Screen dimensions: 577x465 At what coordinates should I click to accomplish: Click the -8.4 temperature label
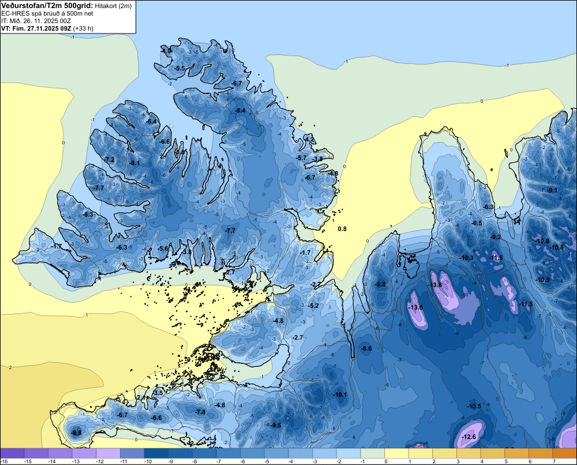tap(240, 110)
